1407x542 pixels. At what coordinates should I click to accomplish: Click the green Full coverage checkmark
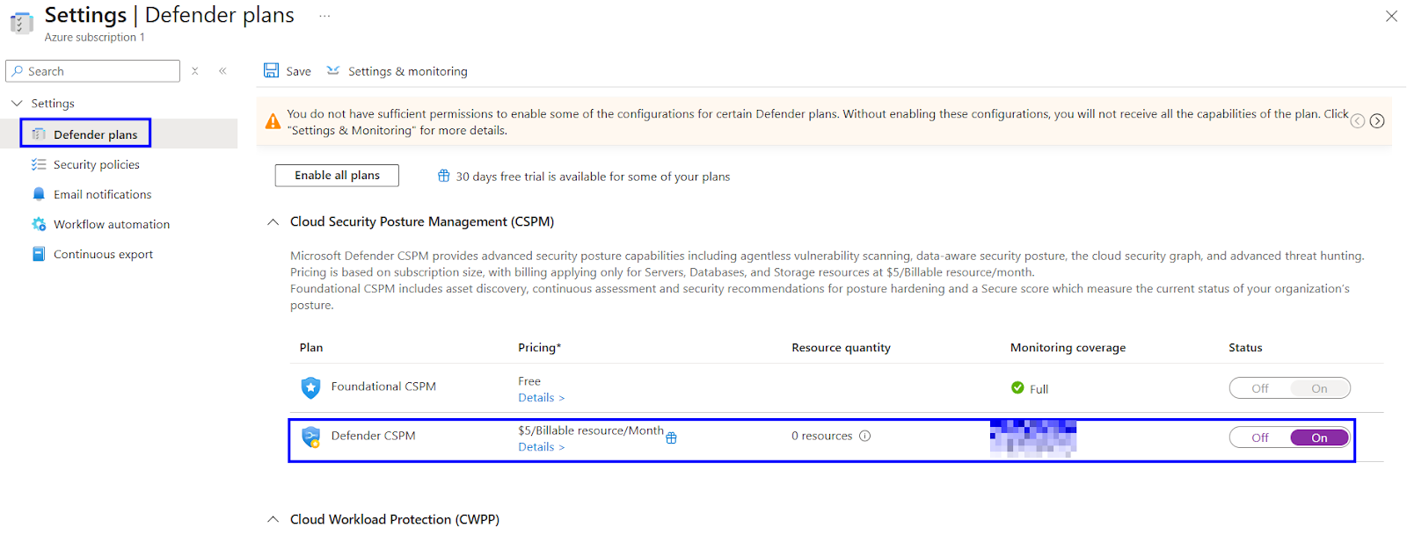[x=1017, y=387]
